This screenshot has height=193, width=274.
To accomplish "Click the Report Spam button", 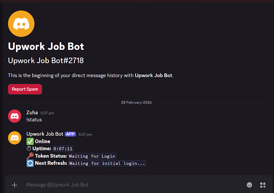I will (25, 89).
